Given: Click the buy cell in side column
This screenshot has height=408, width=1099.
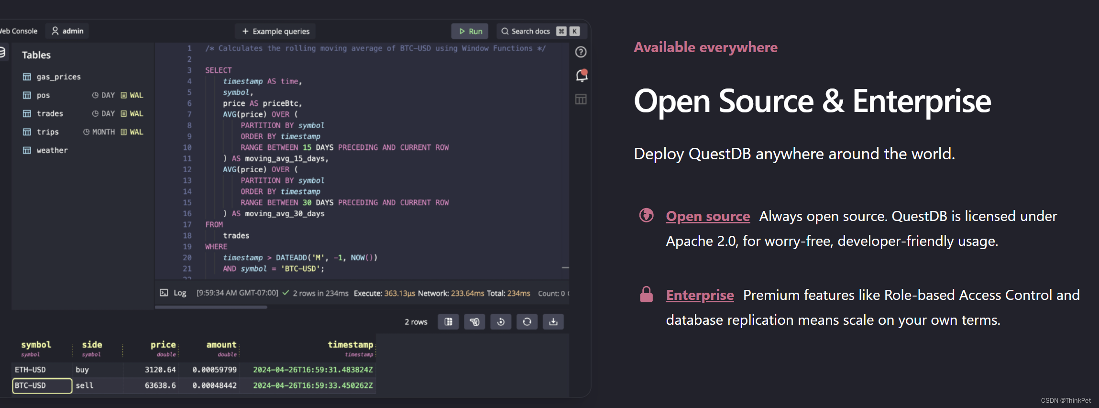Looking at the screenshot, I should [x=98, y=370].
